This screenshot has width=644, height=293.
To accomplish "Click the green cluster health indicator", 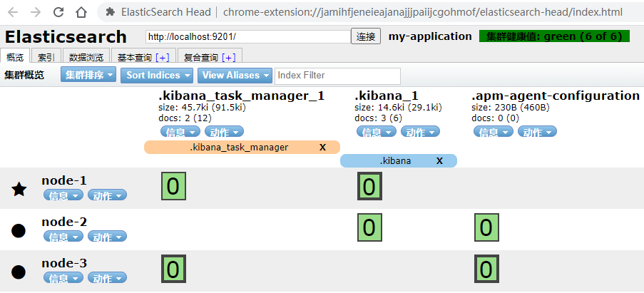I will click(x=554, y=36).
